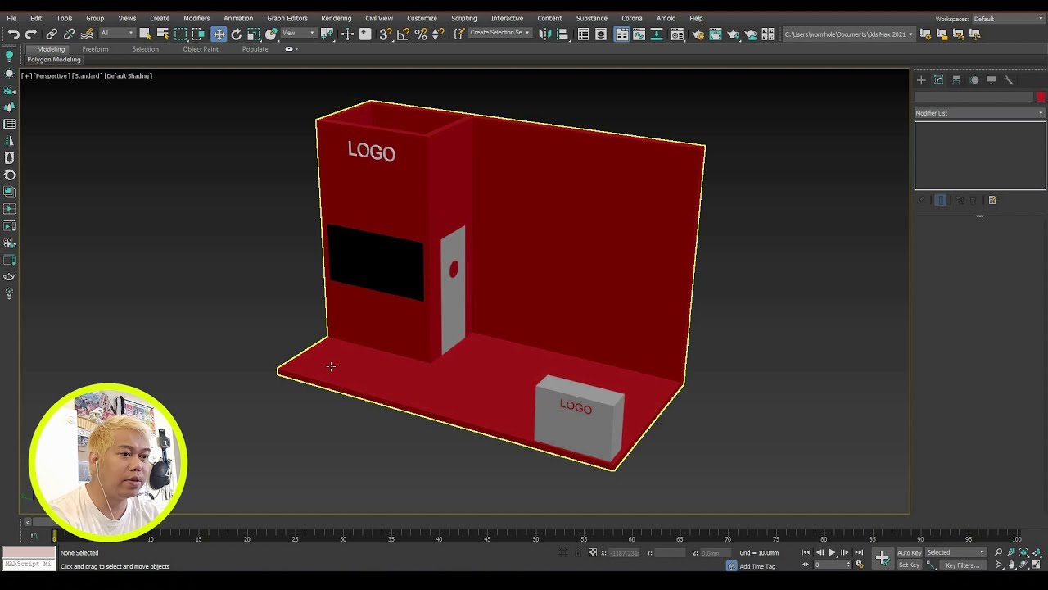Activate the Select and Scale tool
1048x590 pixels.
pyautogui.click(x=254, y=34)
